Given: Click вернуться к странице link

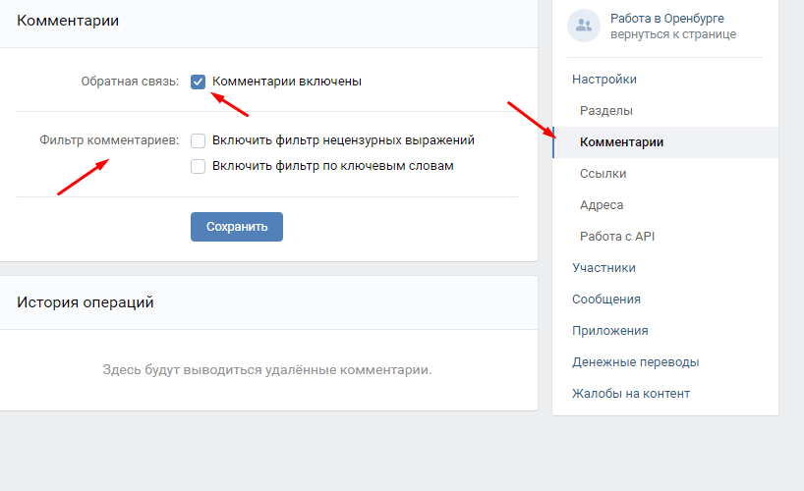Looking at the screenshot, I should (x=673, y=34).
